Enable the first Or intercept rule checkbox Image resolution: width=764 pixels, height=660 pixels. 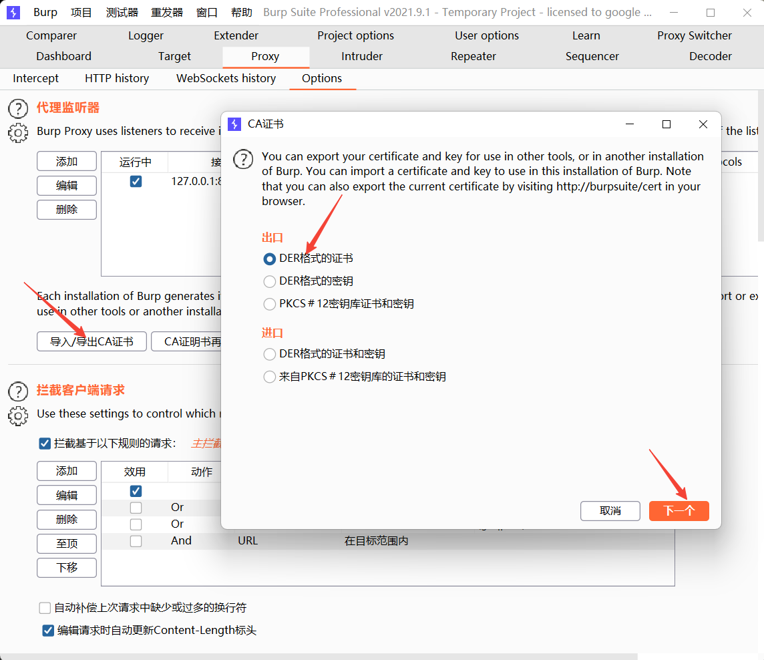[x=136, y=508]
